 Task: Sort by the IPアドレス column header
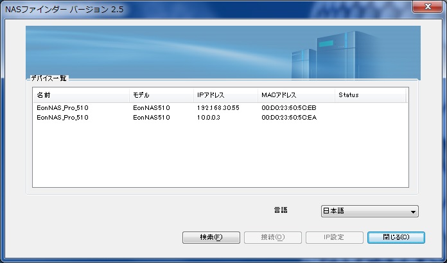(x=225, y=95)
